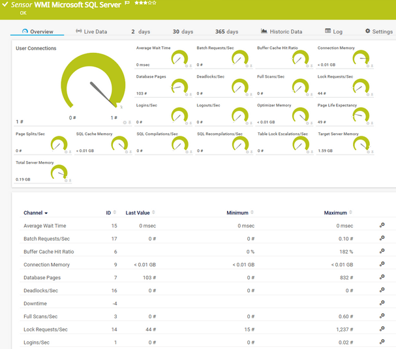Viewport: 396px width, 349px height.
Task: Click the Optimizer Memory gauge dial
Action: 300,115
